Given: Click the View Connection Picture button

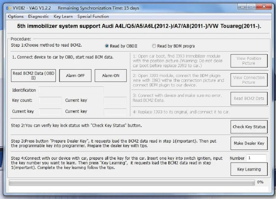Looking at the screenshot, I should tap(249, 80).
